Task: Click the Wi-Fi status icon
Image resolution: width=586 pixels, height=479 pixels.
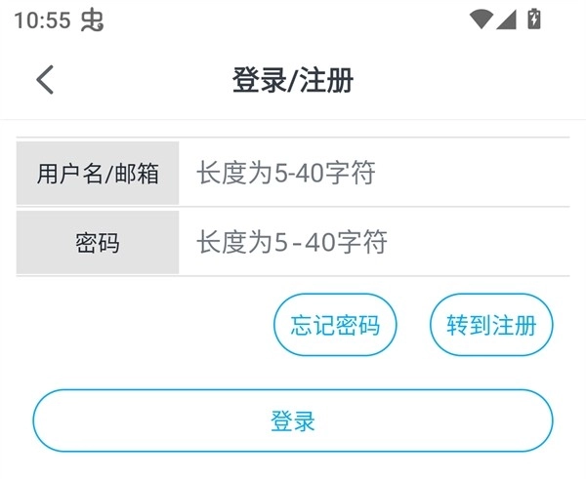Action: (481, 19)
